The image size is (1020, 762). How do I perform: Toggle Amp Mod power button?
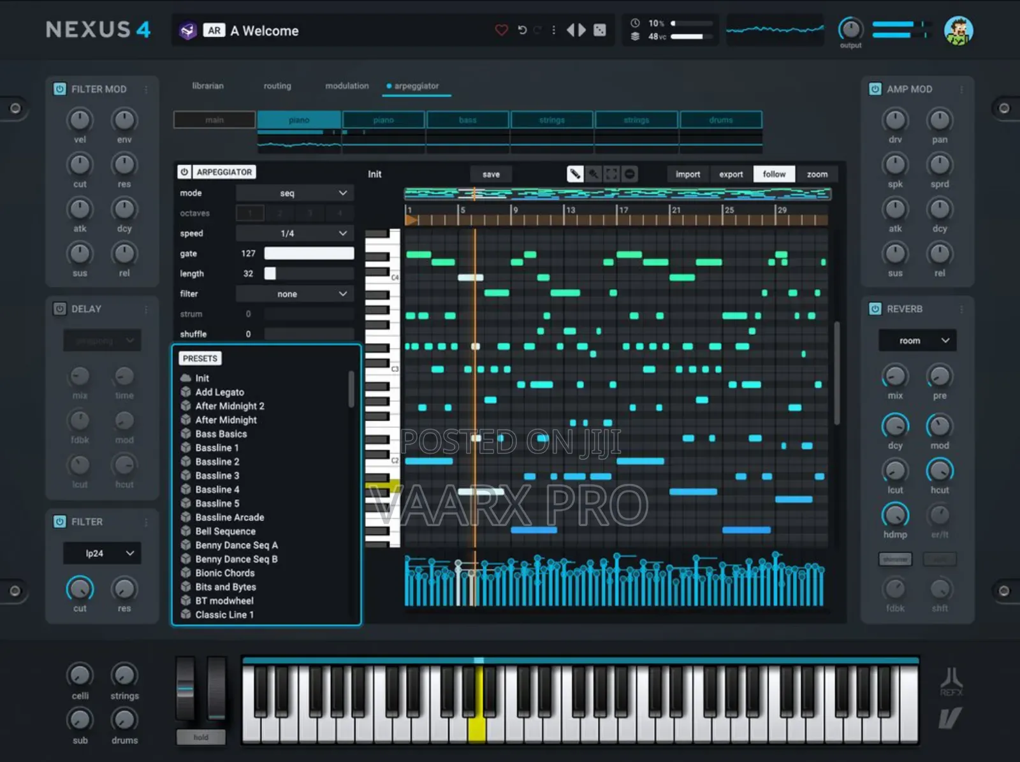875,89
